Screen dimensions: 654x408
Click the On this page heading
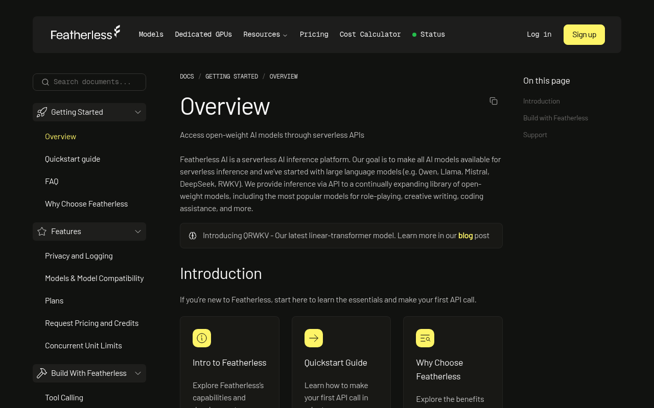tap(546, 81)
